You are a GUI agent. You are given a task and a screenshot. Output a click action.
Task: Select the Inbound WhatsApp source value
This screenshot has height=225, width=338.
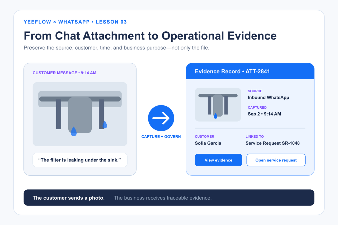pos(268,98)
